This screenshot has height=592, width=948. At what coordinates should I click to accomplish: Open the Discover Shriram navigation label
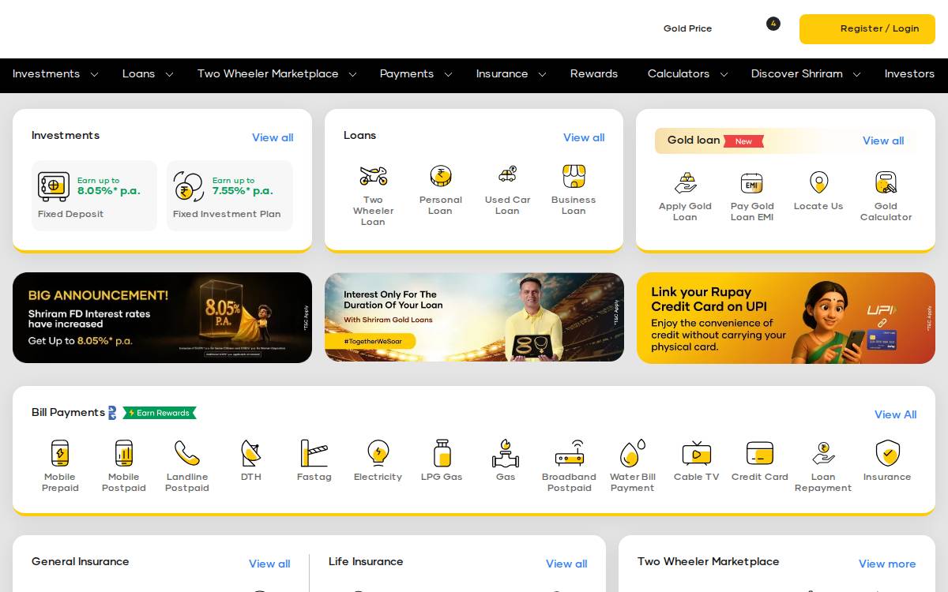[x=797, y=73]
